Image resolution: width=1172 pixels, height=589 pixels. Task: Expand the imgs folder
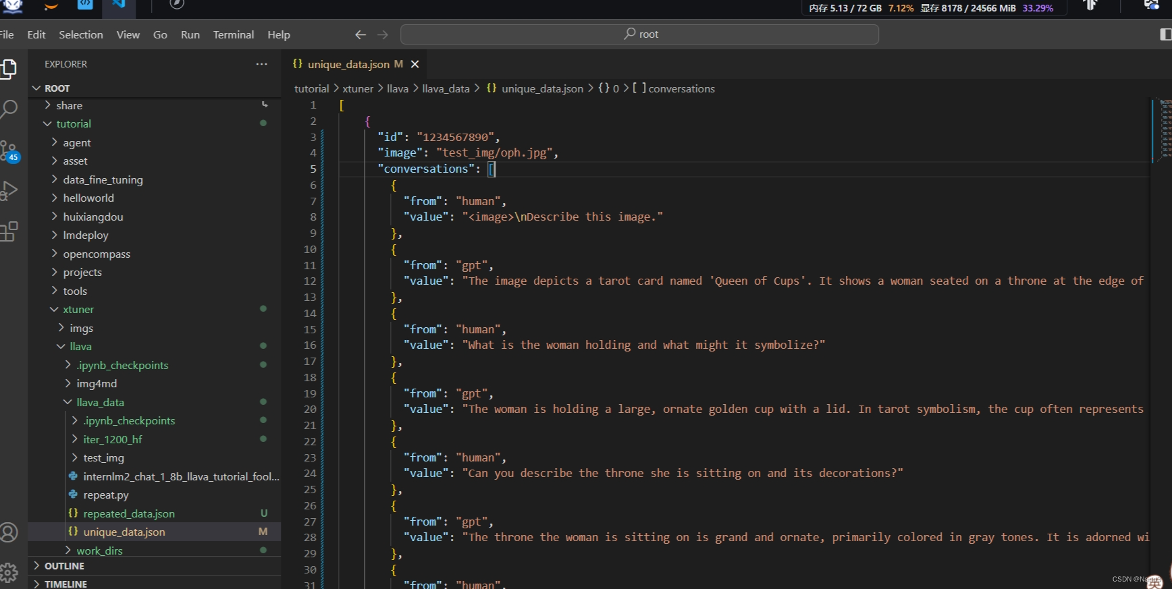pos(155,328)
